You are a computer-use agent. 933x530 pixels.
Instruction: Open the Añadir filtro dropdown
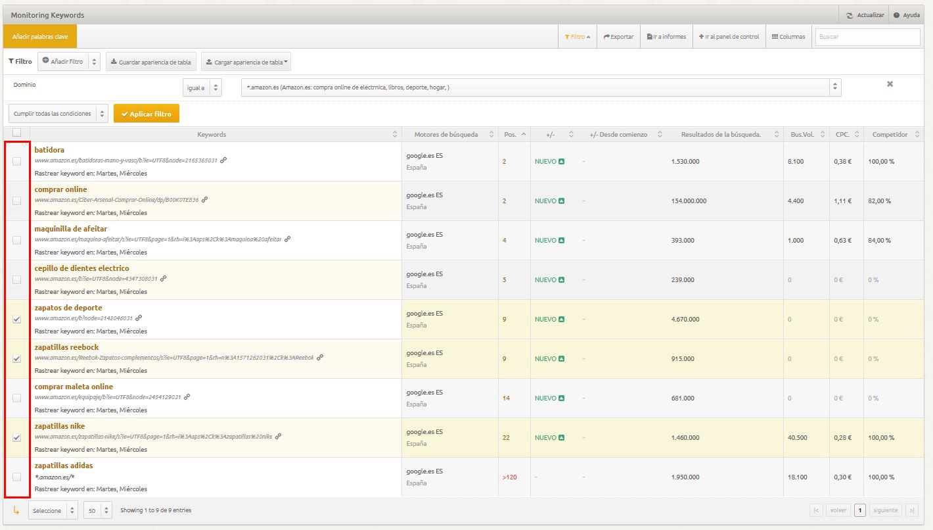(x=69, y=62)
